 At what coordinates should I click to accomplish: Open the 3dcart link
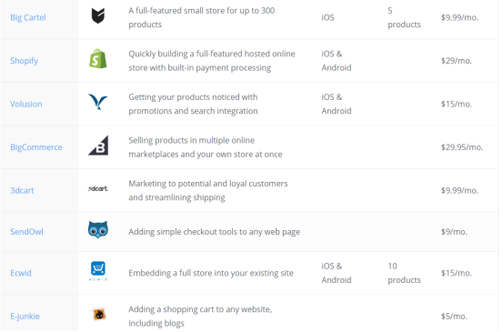(x=22, y=191)
